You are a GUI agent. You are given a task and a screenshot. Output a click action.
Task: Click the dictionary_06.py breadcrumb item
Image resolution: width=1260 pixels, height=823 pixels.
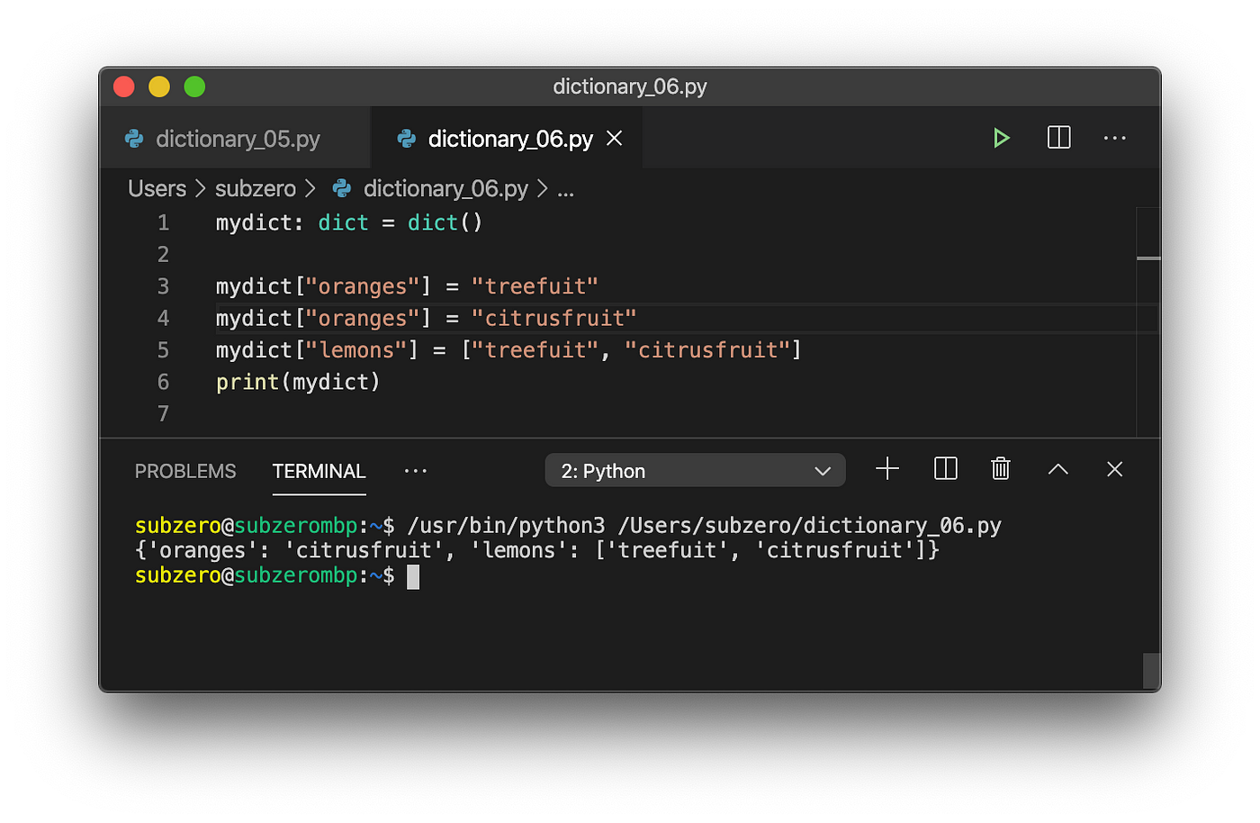pyautogui.click(x=445, y=188)
